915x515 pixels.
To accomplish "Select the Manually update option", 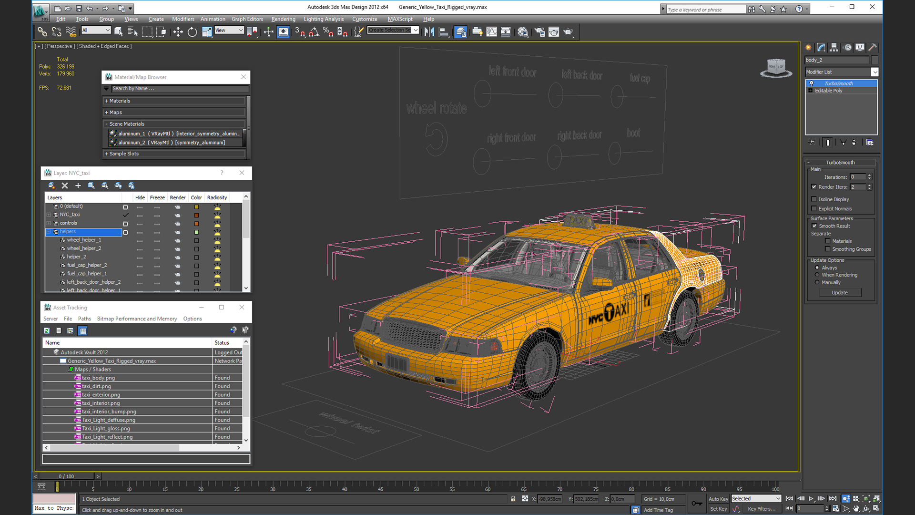I will 817,282.
